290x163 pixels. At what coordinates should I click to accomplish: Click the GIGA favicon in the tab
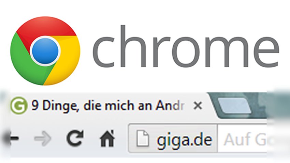[x=19, y=105]
